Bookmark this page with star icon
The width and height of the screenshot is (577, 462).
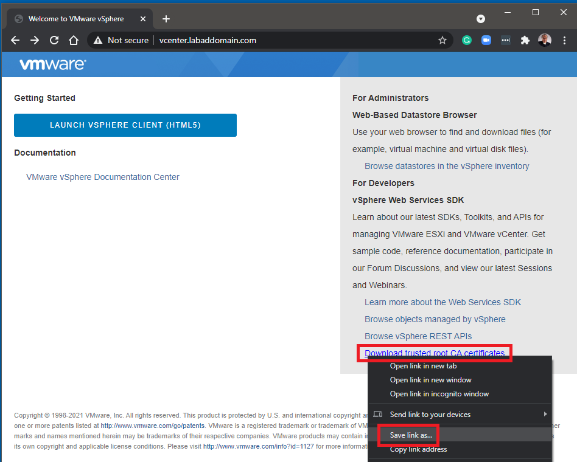442,40
